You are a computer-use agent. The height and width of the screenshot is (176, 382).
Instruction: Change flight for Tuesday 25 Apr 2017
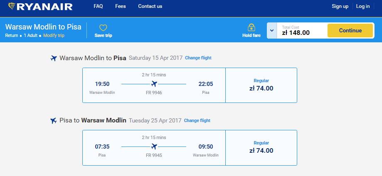coord(197,121)
